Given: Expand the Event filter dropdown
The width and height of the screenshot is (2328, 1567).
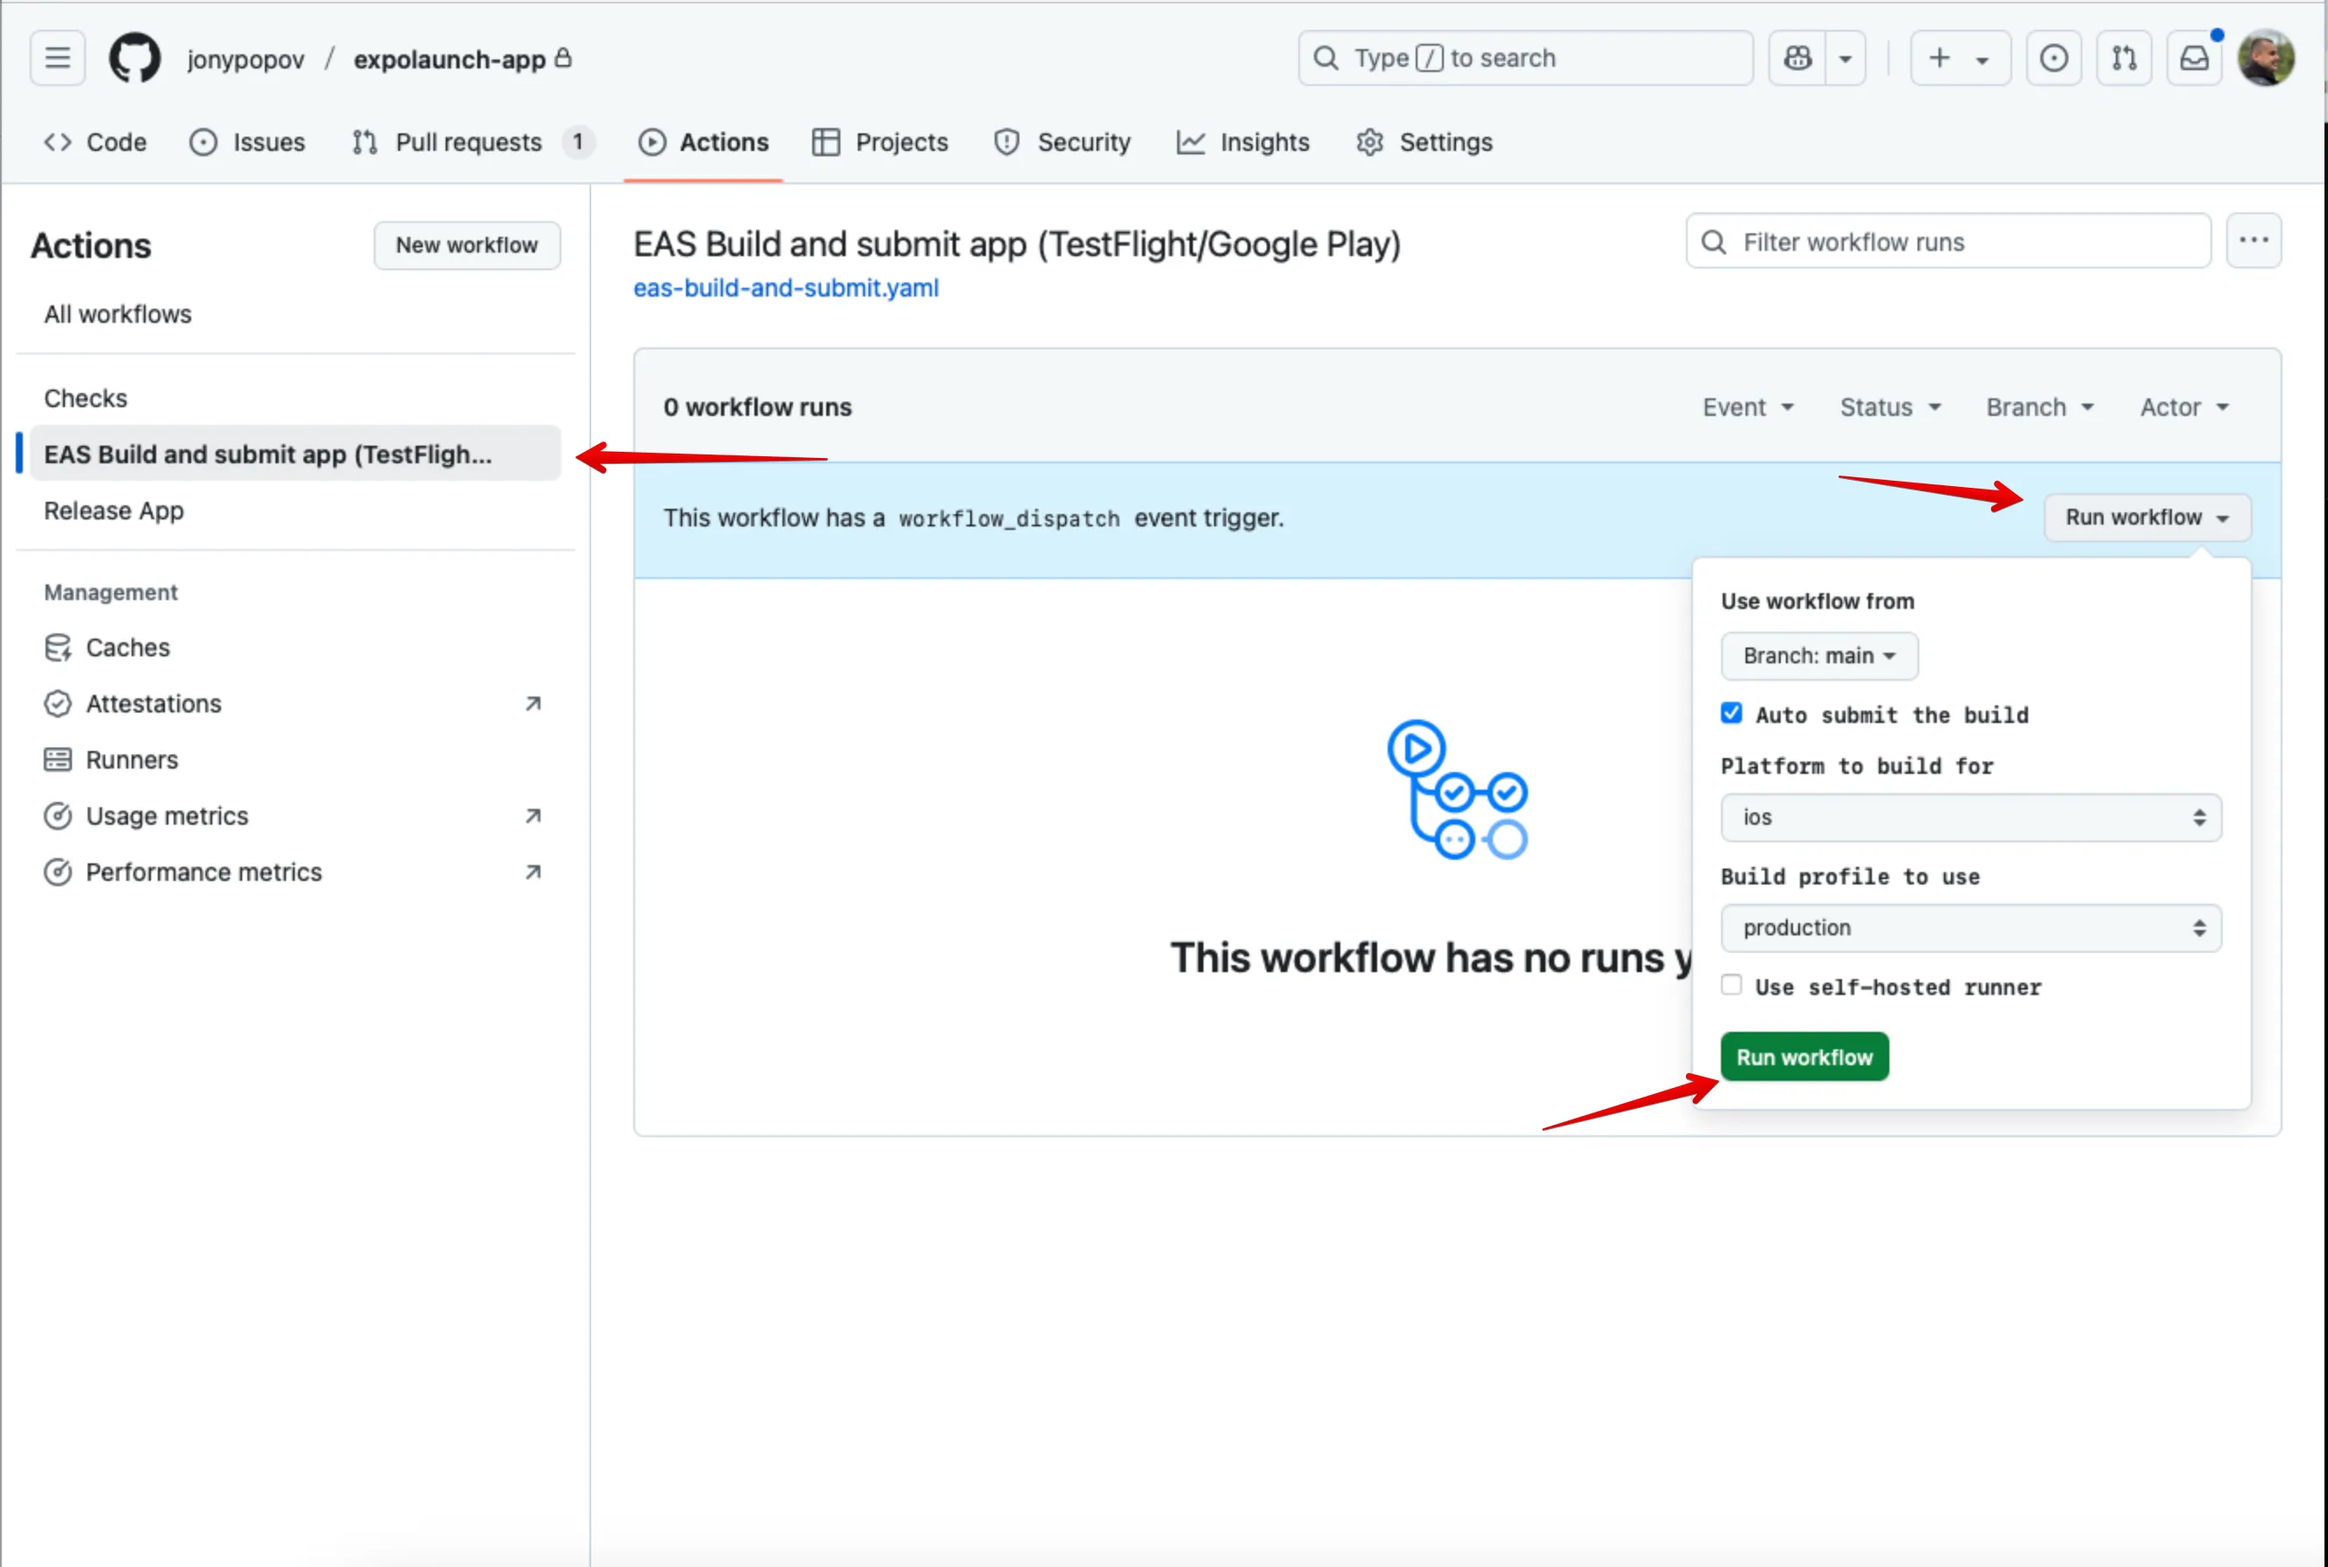Looking at the screenshot, I should tap(1747, 407).
